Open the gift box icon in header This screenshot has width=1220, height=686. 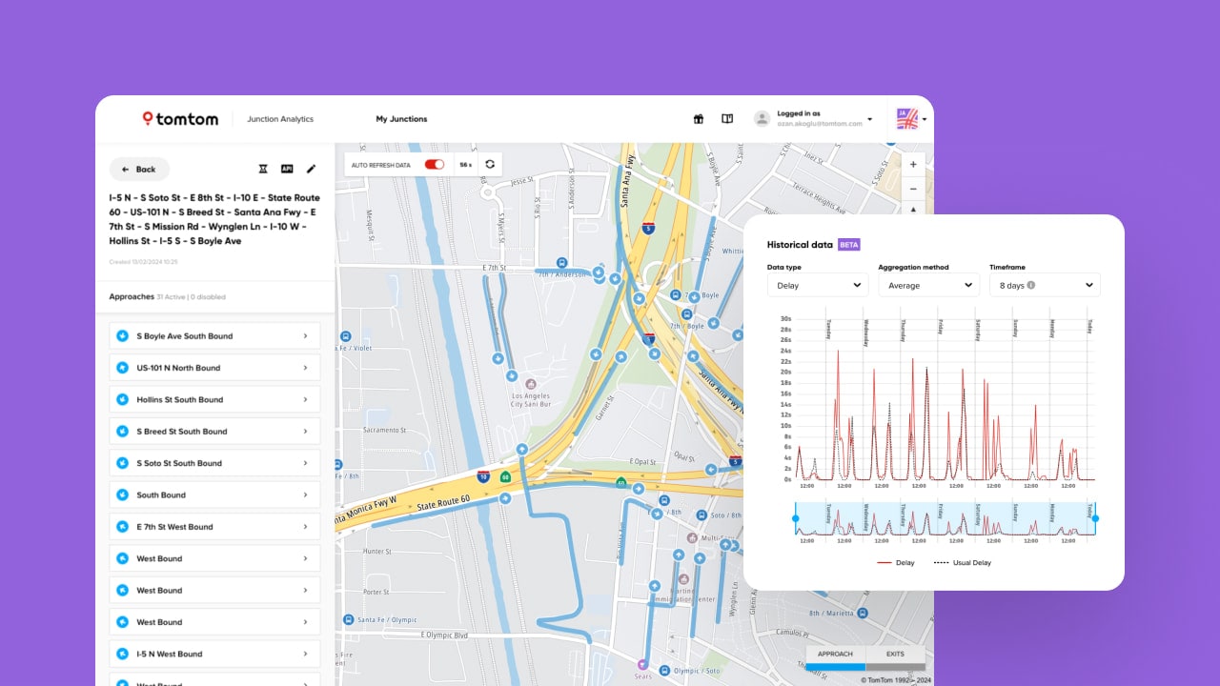698,119
